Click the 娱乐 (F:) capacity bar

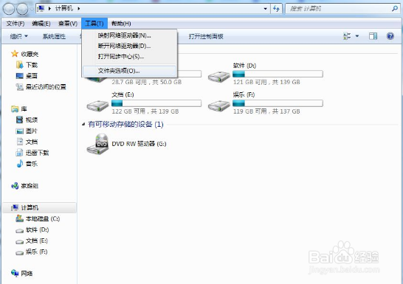point(278,103)
